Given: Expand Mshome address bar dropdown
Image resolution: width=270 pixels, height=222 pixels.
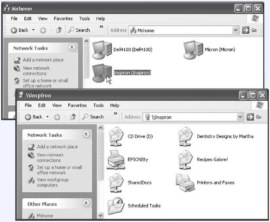Looking at the screenshot, I should pos(235,30).
